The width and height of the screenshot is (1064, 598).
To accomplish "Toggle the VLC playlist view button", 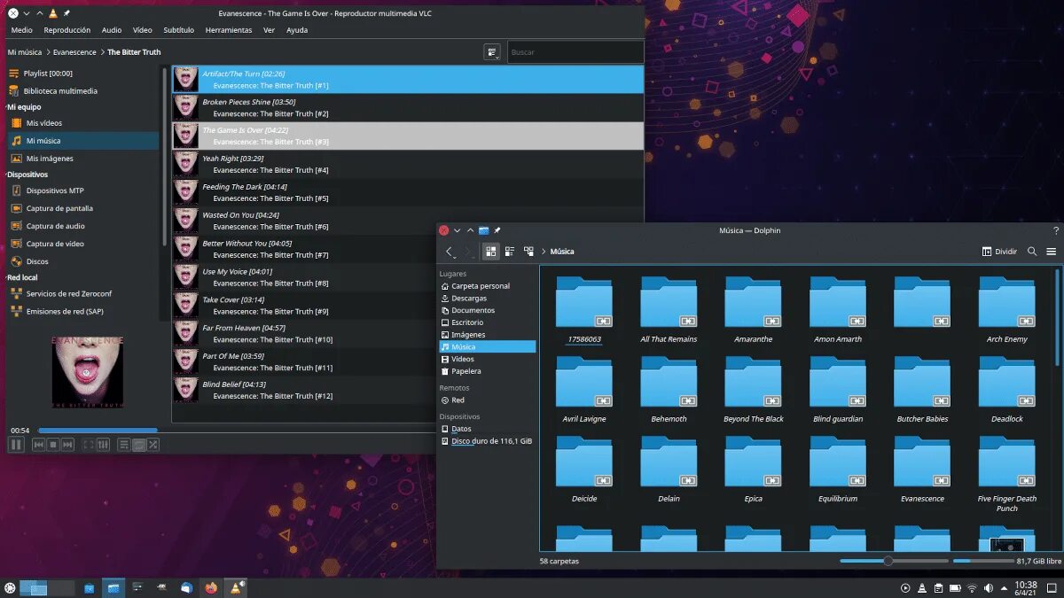I will [124, 445].
